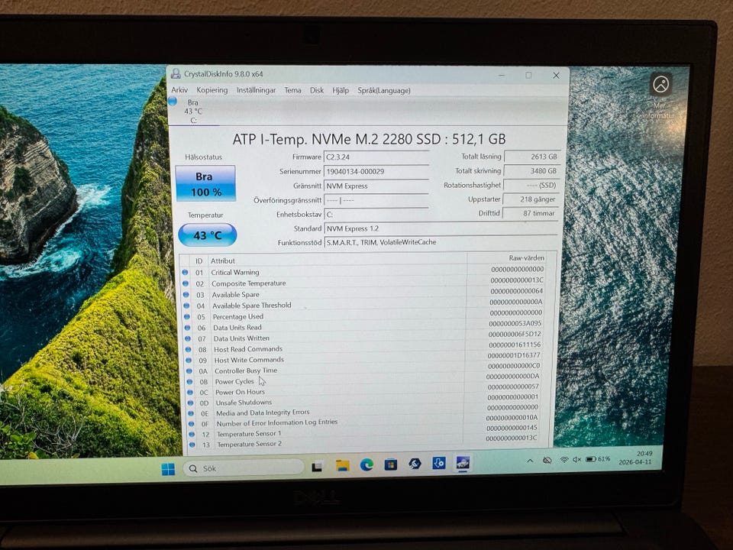
Task: Open the Kopiering menu
Action: [x=212, y=90]
